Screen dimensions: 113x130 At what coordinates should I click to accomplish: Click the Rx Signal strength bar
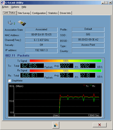coord(66,71)
